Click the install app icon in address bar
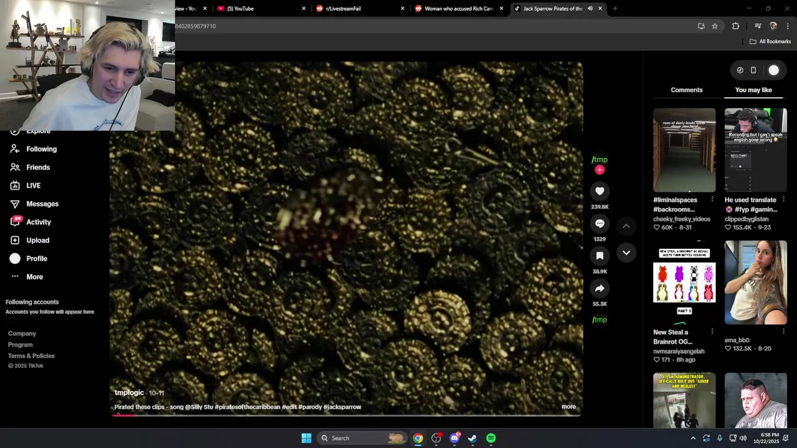Image resolution: width=797 pixels, height=448 pixels. [701, 26]
